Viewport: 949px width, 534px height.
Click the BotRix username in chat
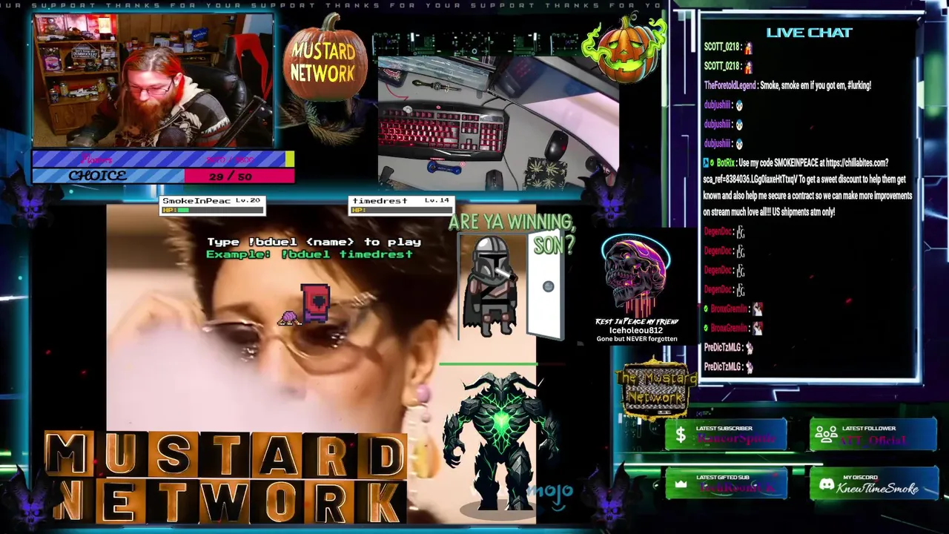click(x=726, y=162)
